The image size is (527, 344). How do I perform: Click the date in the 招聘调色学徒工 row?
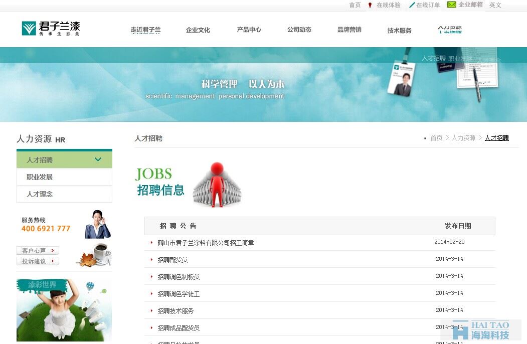pos(449,293)
